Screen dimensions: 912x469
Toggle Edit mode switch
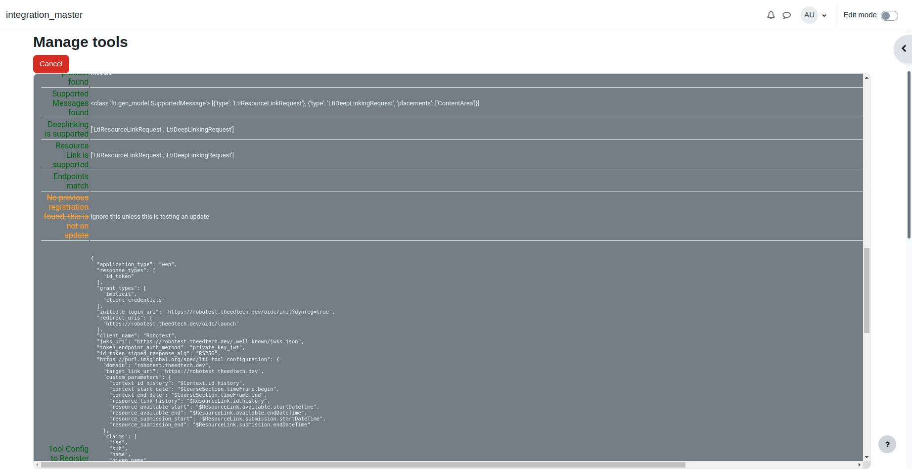[x=889, y=15]
